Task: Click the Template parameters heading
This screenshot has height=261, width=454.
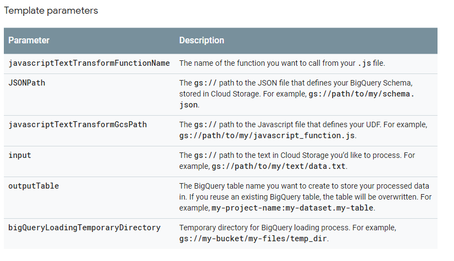Action: [x=51, y=10]
